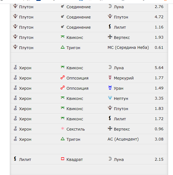The image size is (173, 175).
Task: Click the red opposition symbol beside Меркурий
Action: 63,78
